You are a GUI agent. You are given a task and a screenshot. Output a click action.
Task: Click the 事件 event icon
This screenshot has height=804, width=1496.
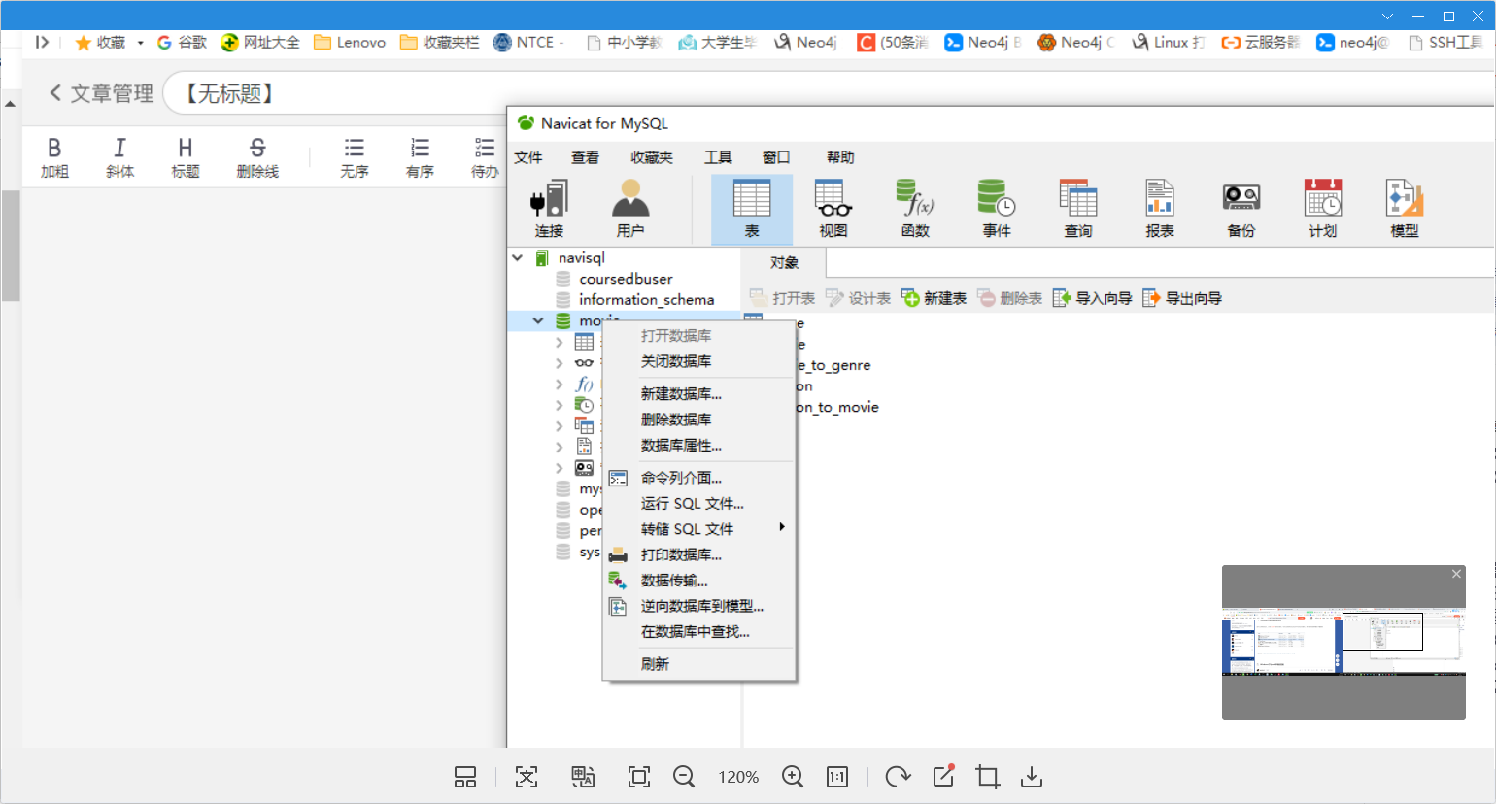pyautogui.click(x=997, y=209)
